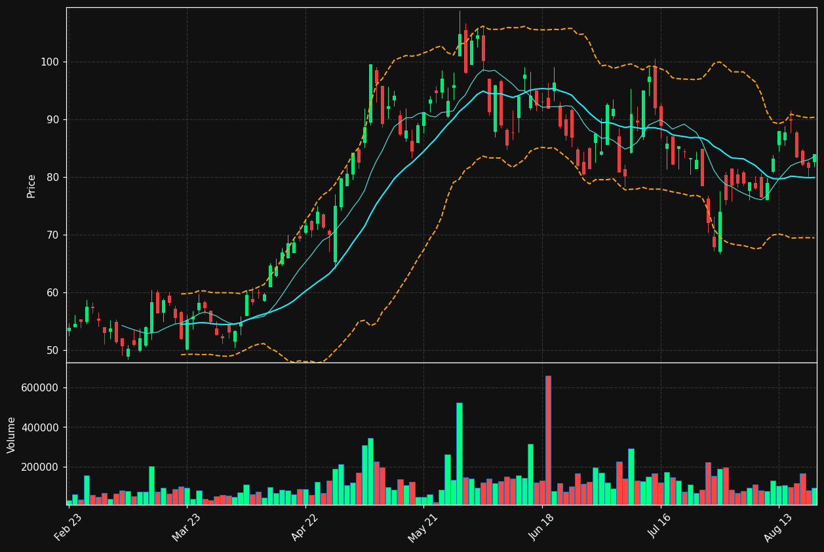
Task: Click the 'May 21' date label
Action: 423,528
